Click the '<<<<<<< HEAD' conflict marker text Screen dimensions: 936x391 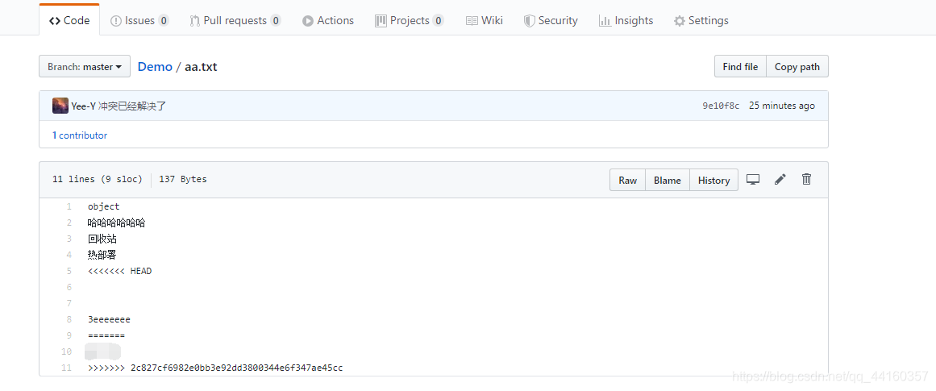(119, 271)
